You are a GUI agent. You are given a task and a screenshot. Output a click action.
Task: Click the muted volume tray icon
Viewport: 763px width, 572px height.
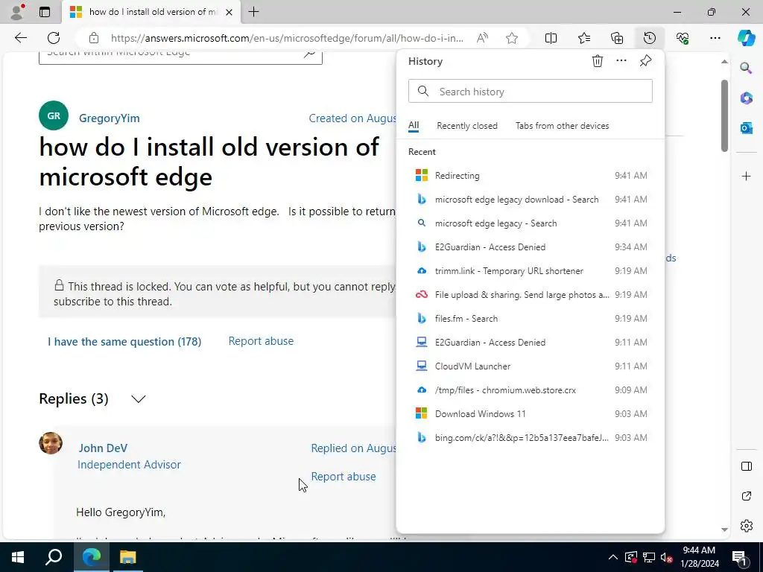tap(667, 557)
